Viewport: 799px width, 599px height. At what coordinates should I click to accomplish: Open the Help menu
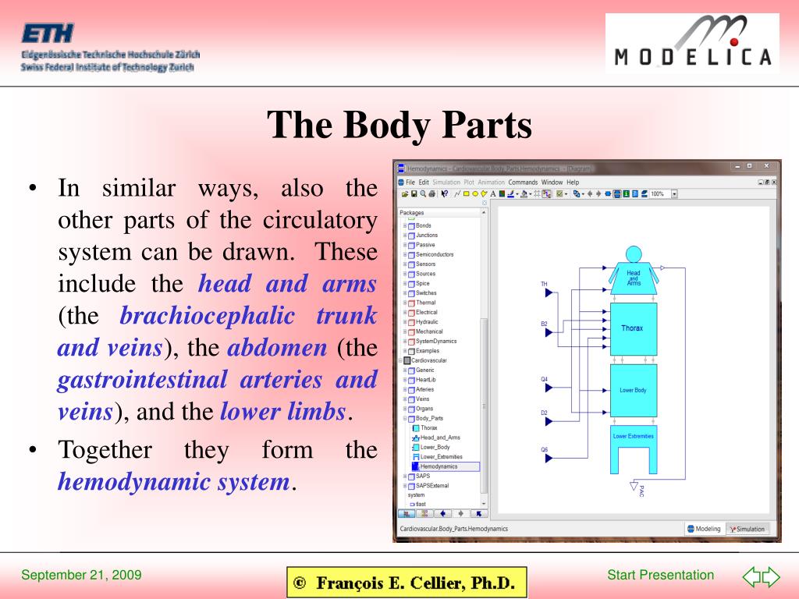click(x=573, y=183)
